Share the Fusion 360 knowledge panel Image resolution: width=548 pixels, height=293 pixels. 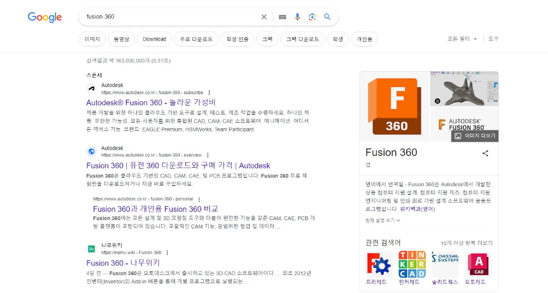(x=486, y=153)
